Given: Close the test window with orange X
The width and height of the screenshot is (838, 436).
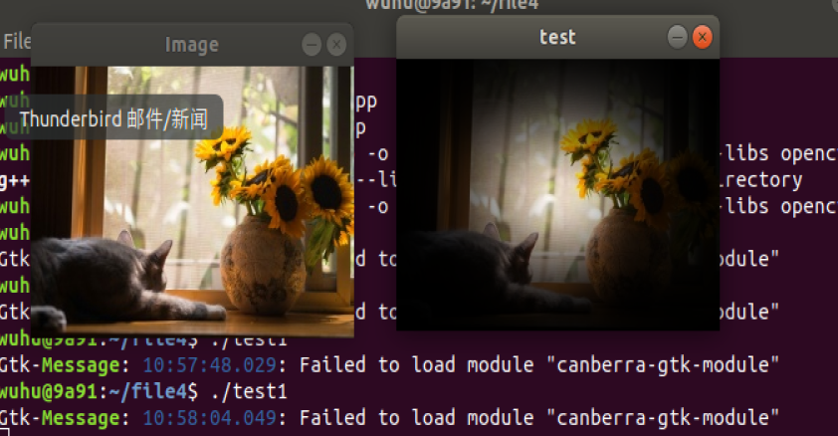Looking at the screenshot, I should [x=702, y=38].
